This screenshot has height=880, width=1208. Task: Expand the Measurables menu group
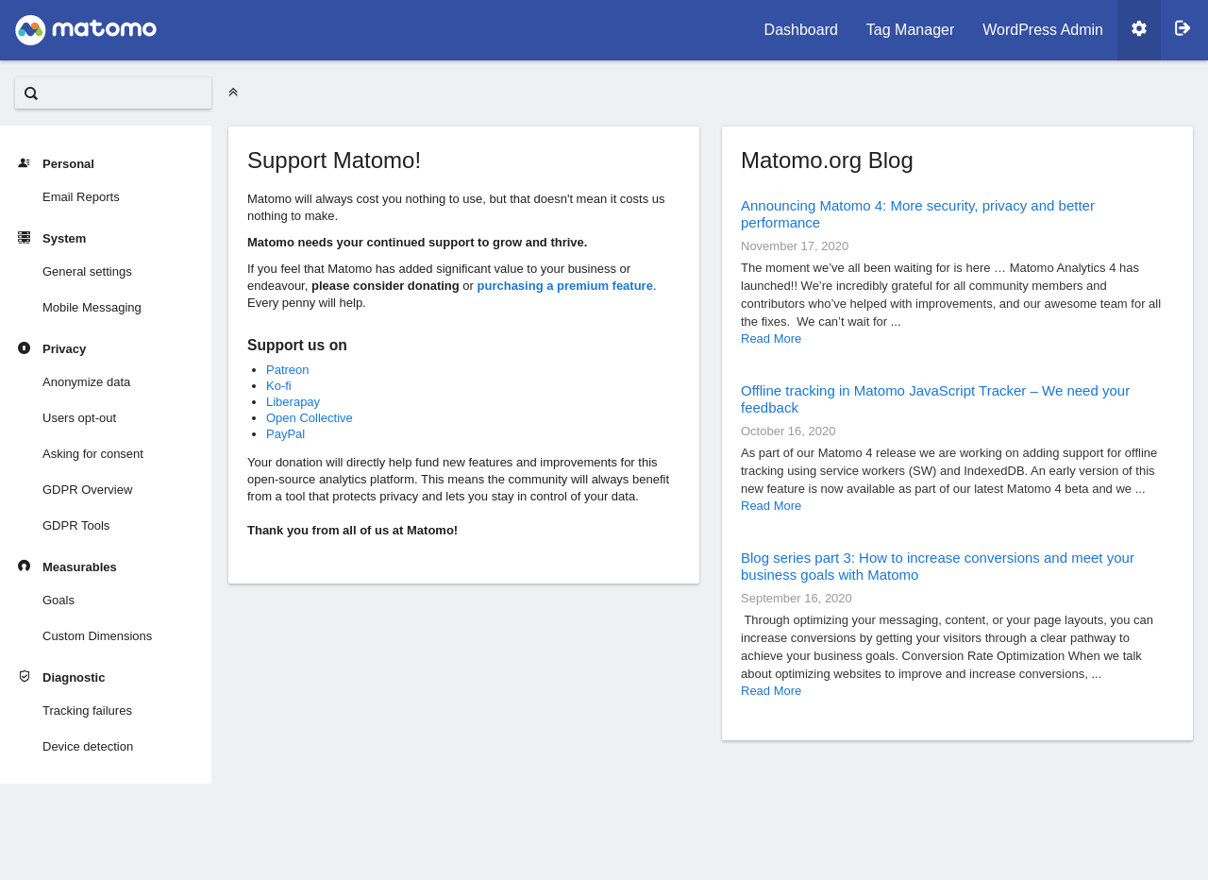(79, 567)
